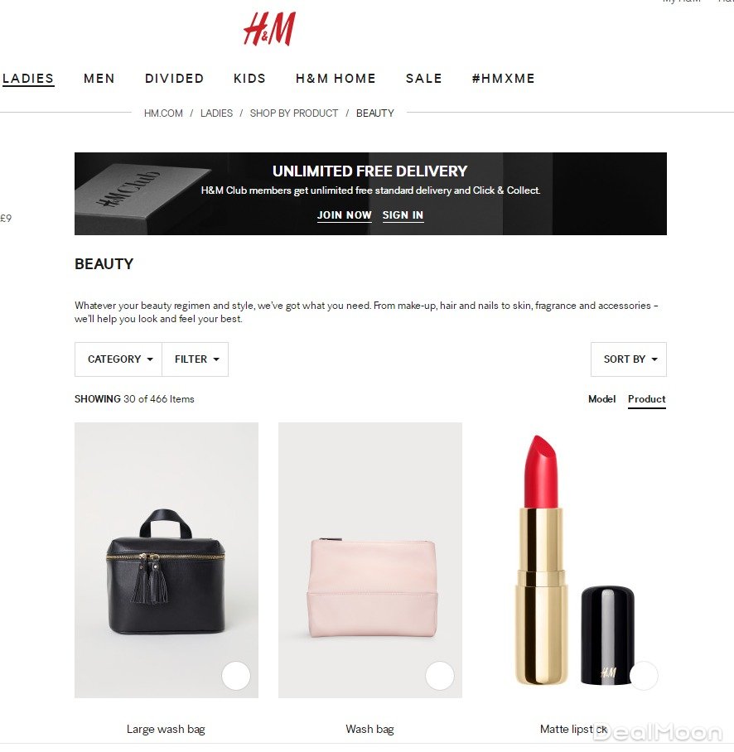Favourite the Large wash bag via circle icon
This screenshot has height=752, width=734.
[236, 676]
